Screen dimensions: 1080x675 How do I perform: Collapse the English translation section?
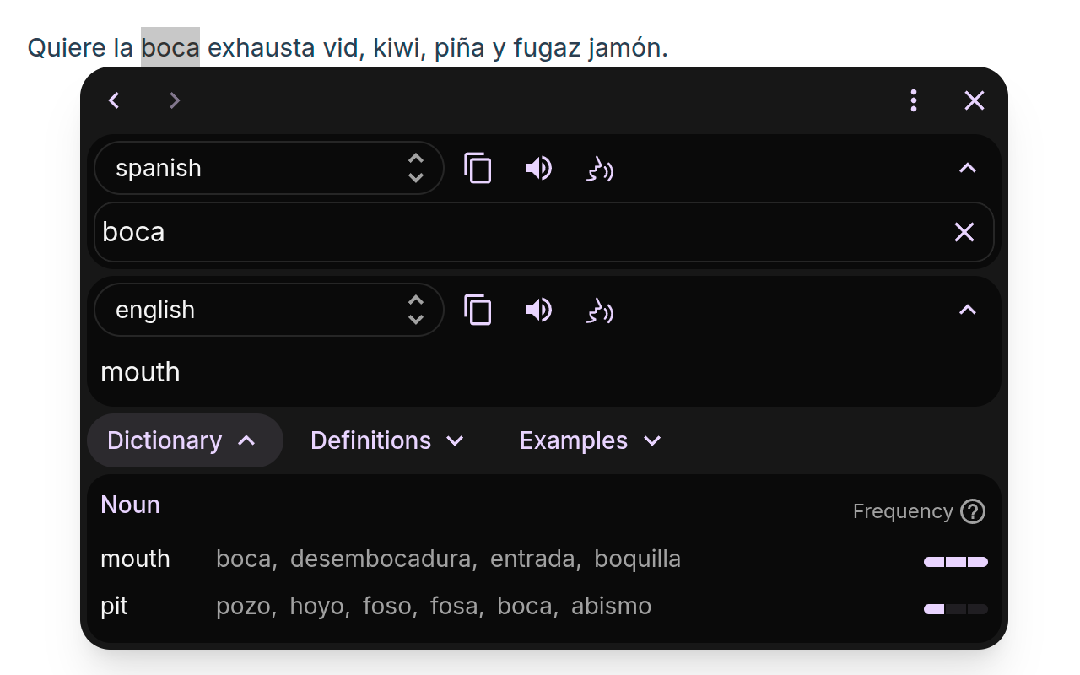point(968,310)
